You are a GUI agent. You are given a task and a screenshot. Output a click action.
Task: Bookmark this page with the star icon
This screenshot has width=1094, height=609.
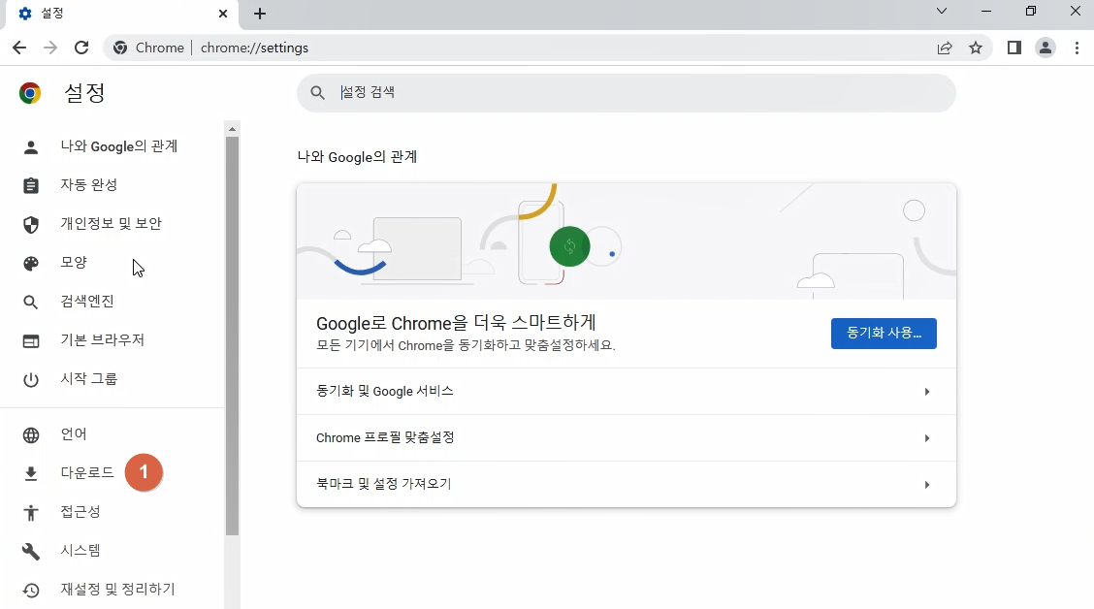[976, 48]
